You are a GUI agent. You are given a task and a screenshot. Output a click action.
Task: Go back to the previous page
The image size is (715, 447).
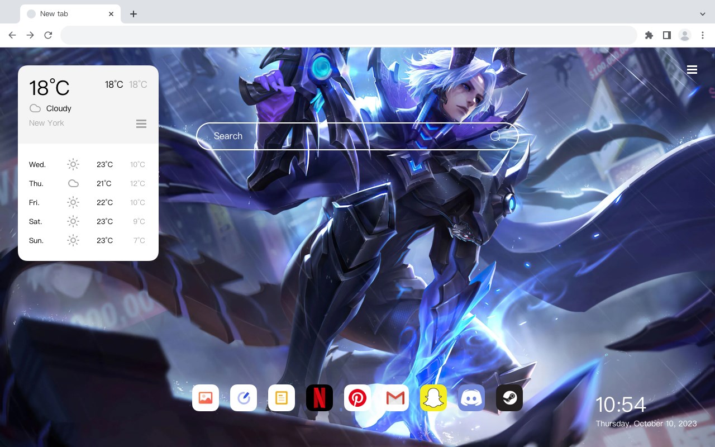(12, 35)
